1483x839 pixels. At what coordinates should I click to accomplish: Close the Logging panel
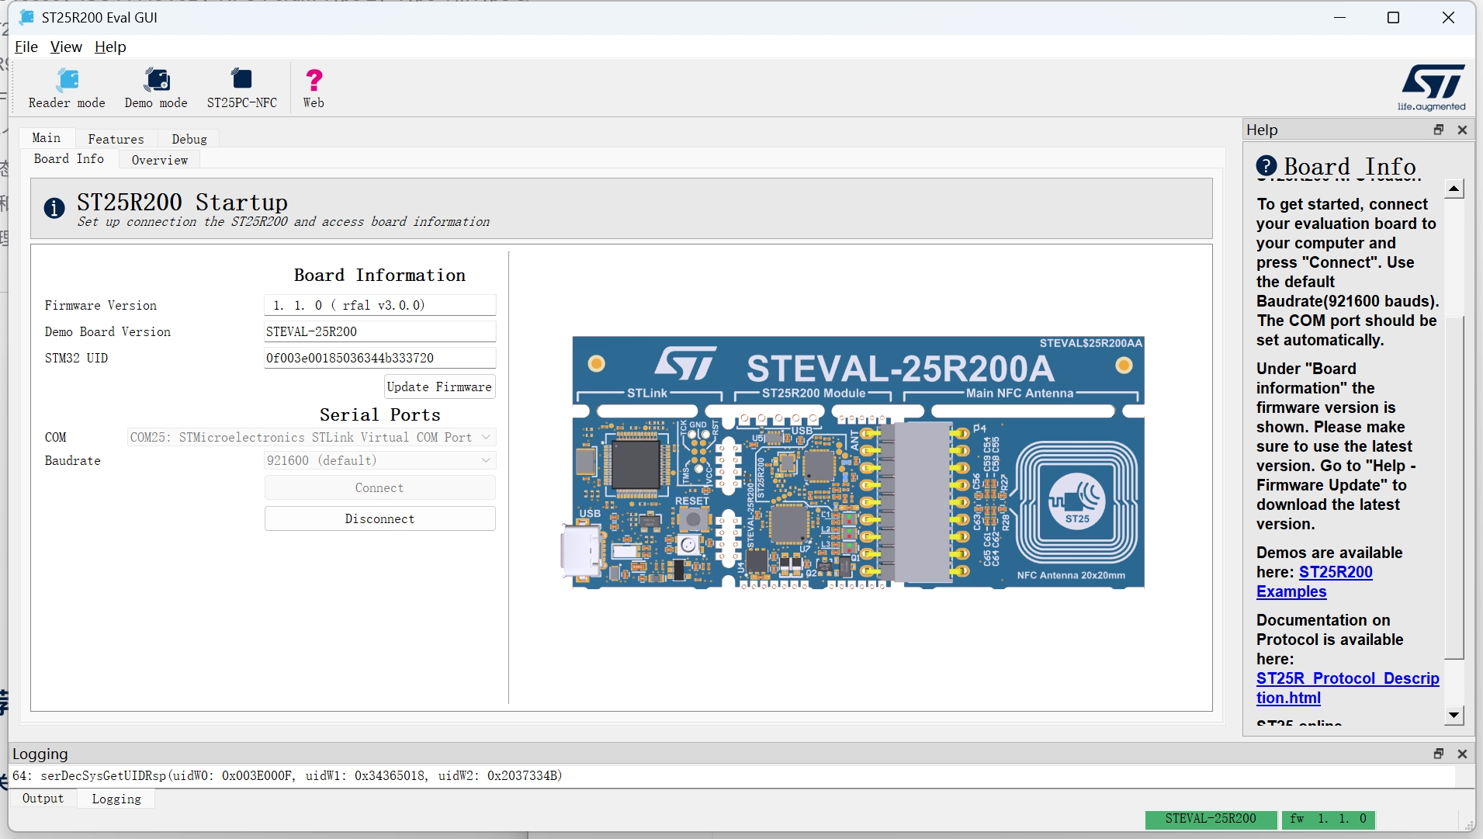coord(1462,754)
